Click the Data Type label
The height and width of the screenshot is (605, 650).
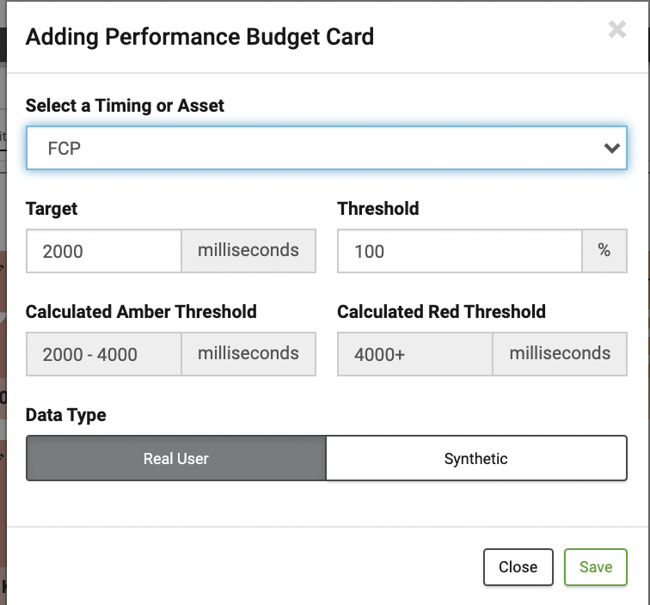[x=66, y=415]
